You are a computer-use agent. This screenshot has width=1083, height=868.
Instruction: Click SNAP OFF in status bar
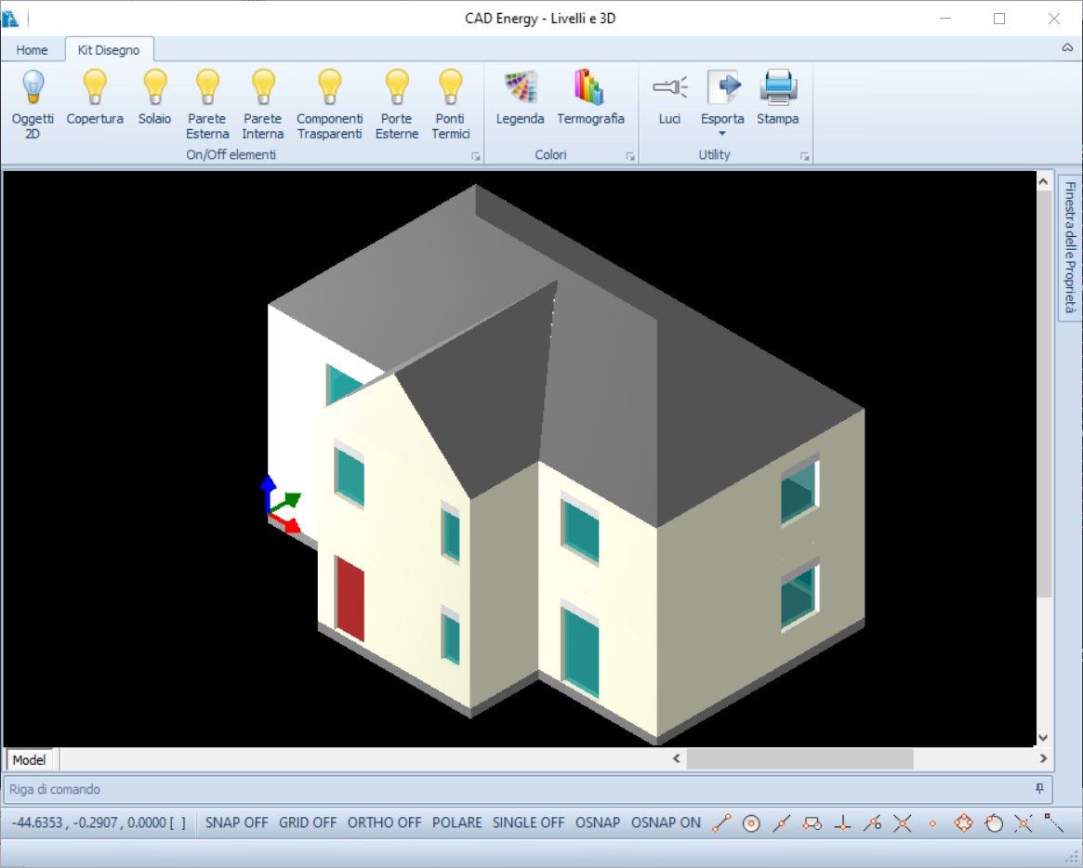coord(236,822)
